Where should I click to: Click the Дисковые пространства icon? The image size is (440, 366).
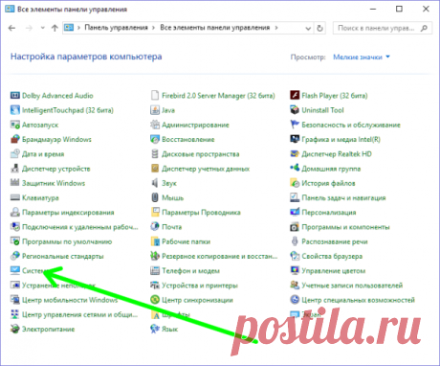155,154
